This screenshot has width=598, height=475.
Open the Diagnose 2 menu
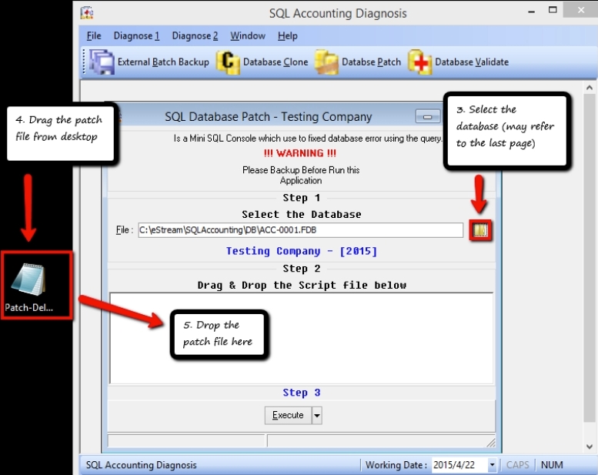click(x=195, y=36)
